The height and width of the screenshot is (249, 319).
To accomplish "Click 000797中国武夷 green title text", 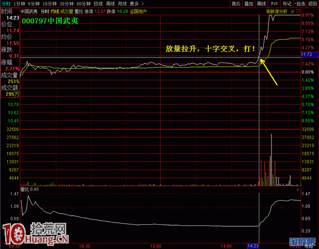I will tap(50, 21).
